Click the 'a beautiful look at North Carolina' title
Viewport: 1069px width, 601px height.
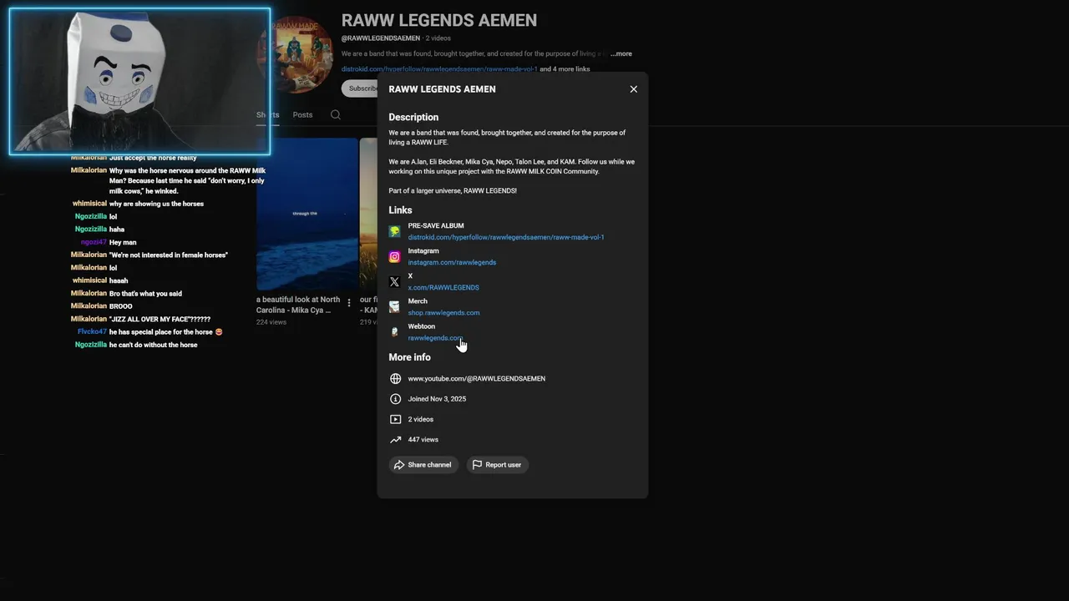click(x=298, y=305)
